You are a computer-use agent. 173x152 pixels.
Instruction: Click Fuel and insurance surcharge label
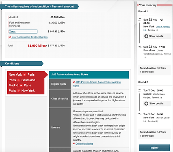pos(19,24)
